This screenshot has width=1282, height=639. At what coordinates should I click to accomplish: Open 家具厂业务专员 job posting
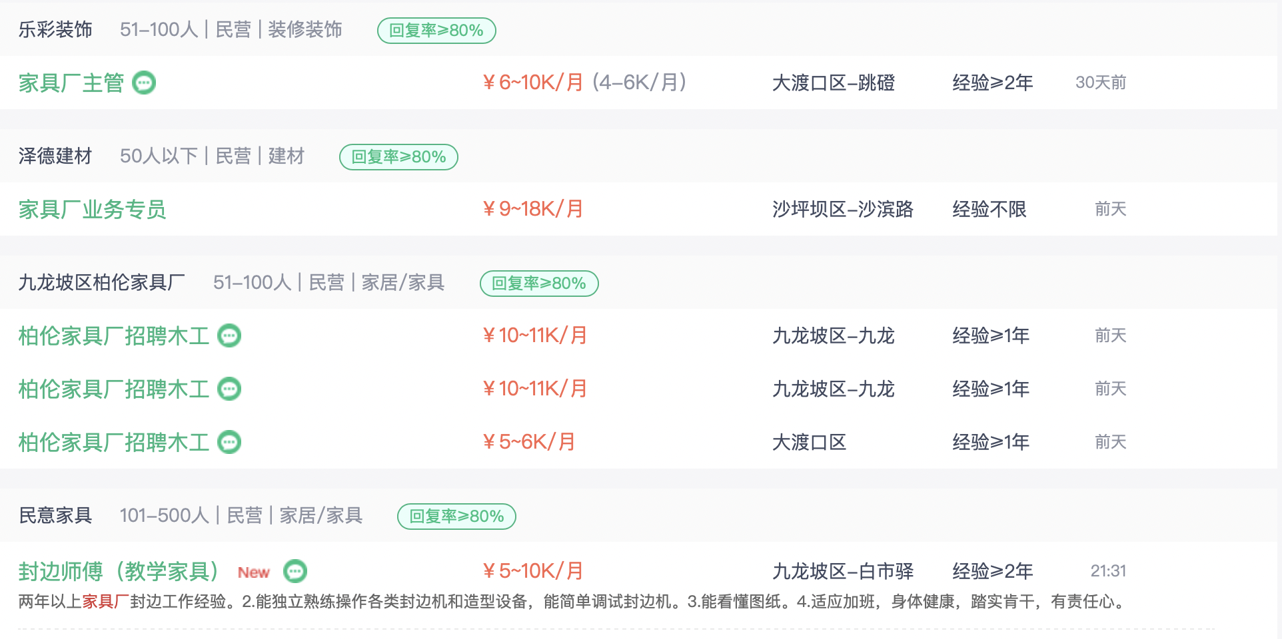(x=92, y=210)
